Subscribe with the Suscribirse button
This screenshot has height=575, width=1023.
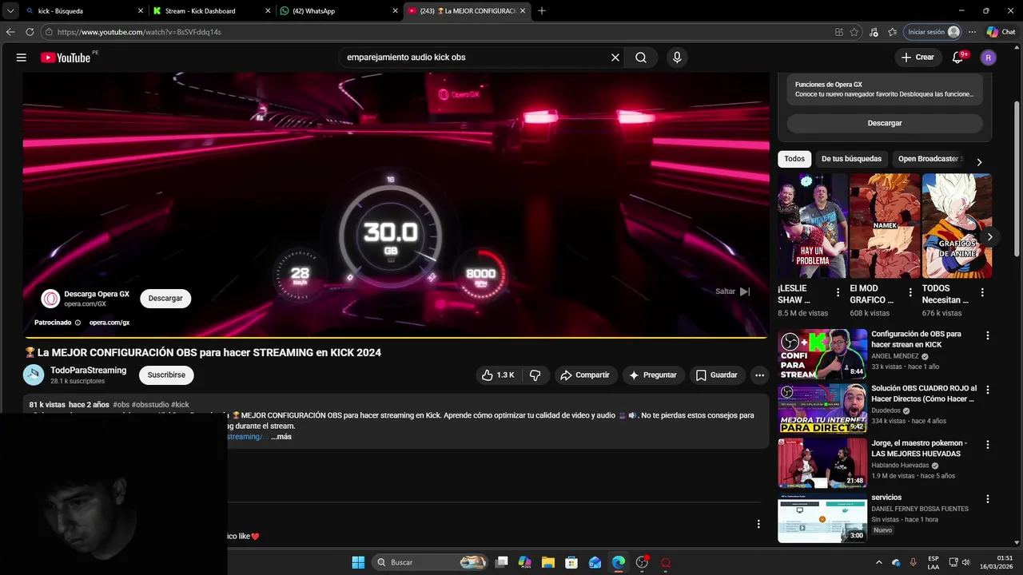pos(166,375)
